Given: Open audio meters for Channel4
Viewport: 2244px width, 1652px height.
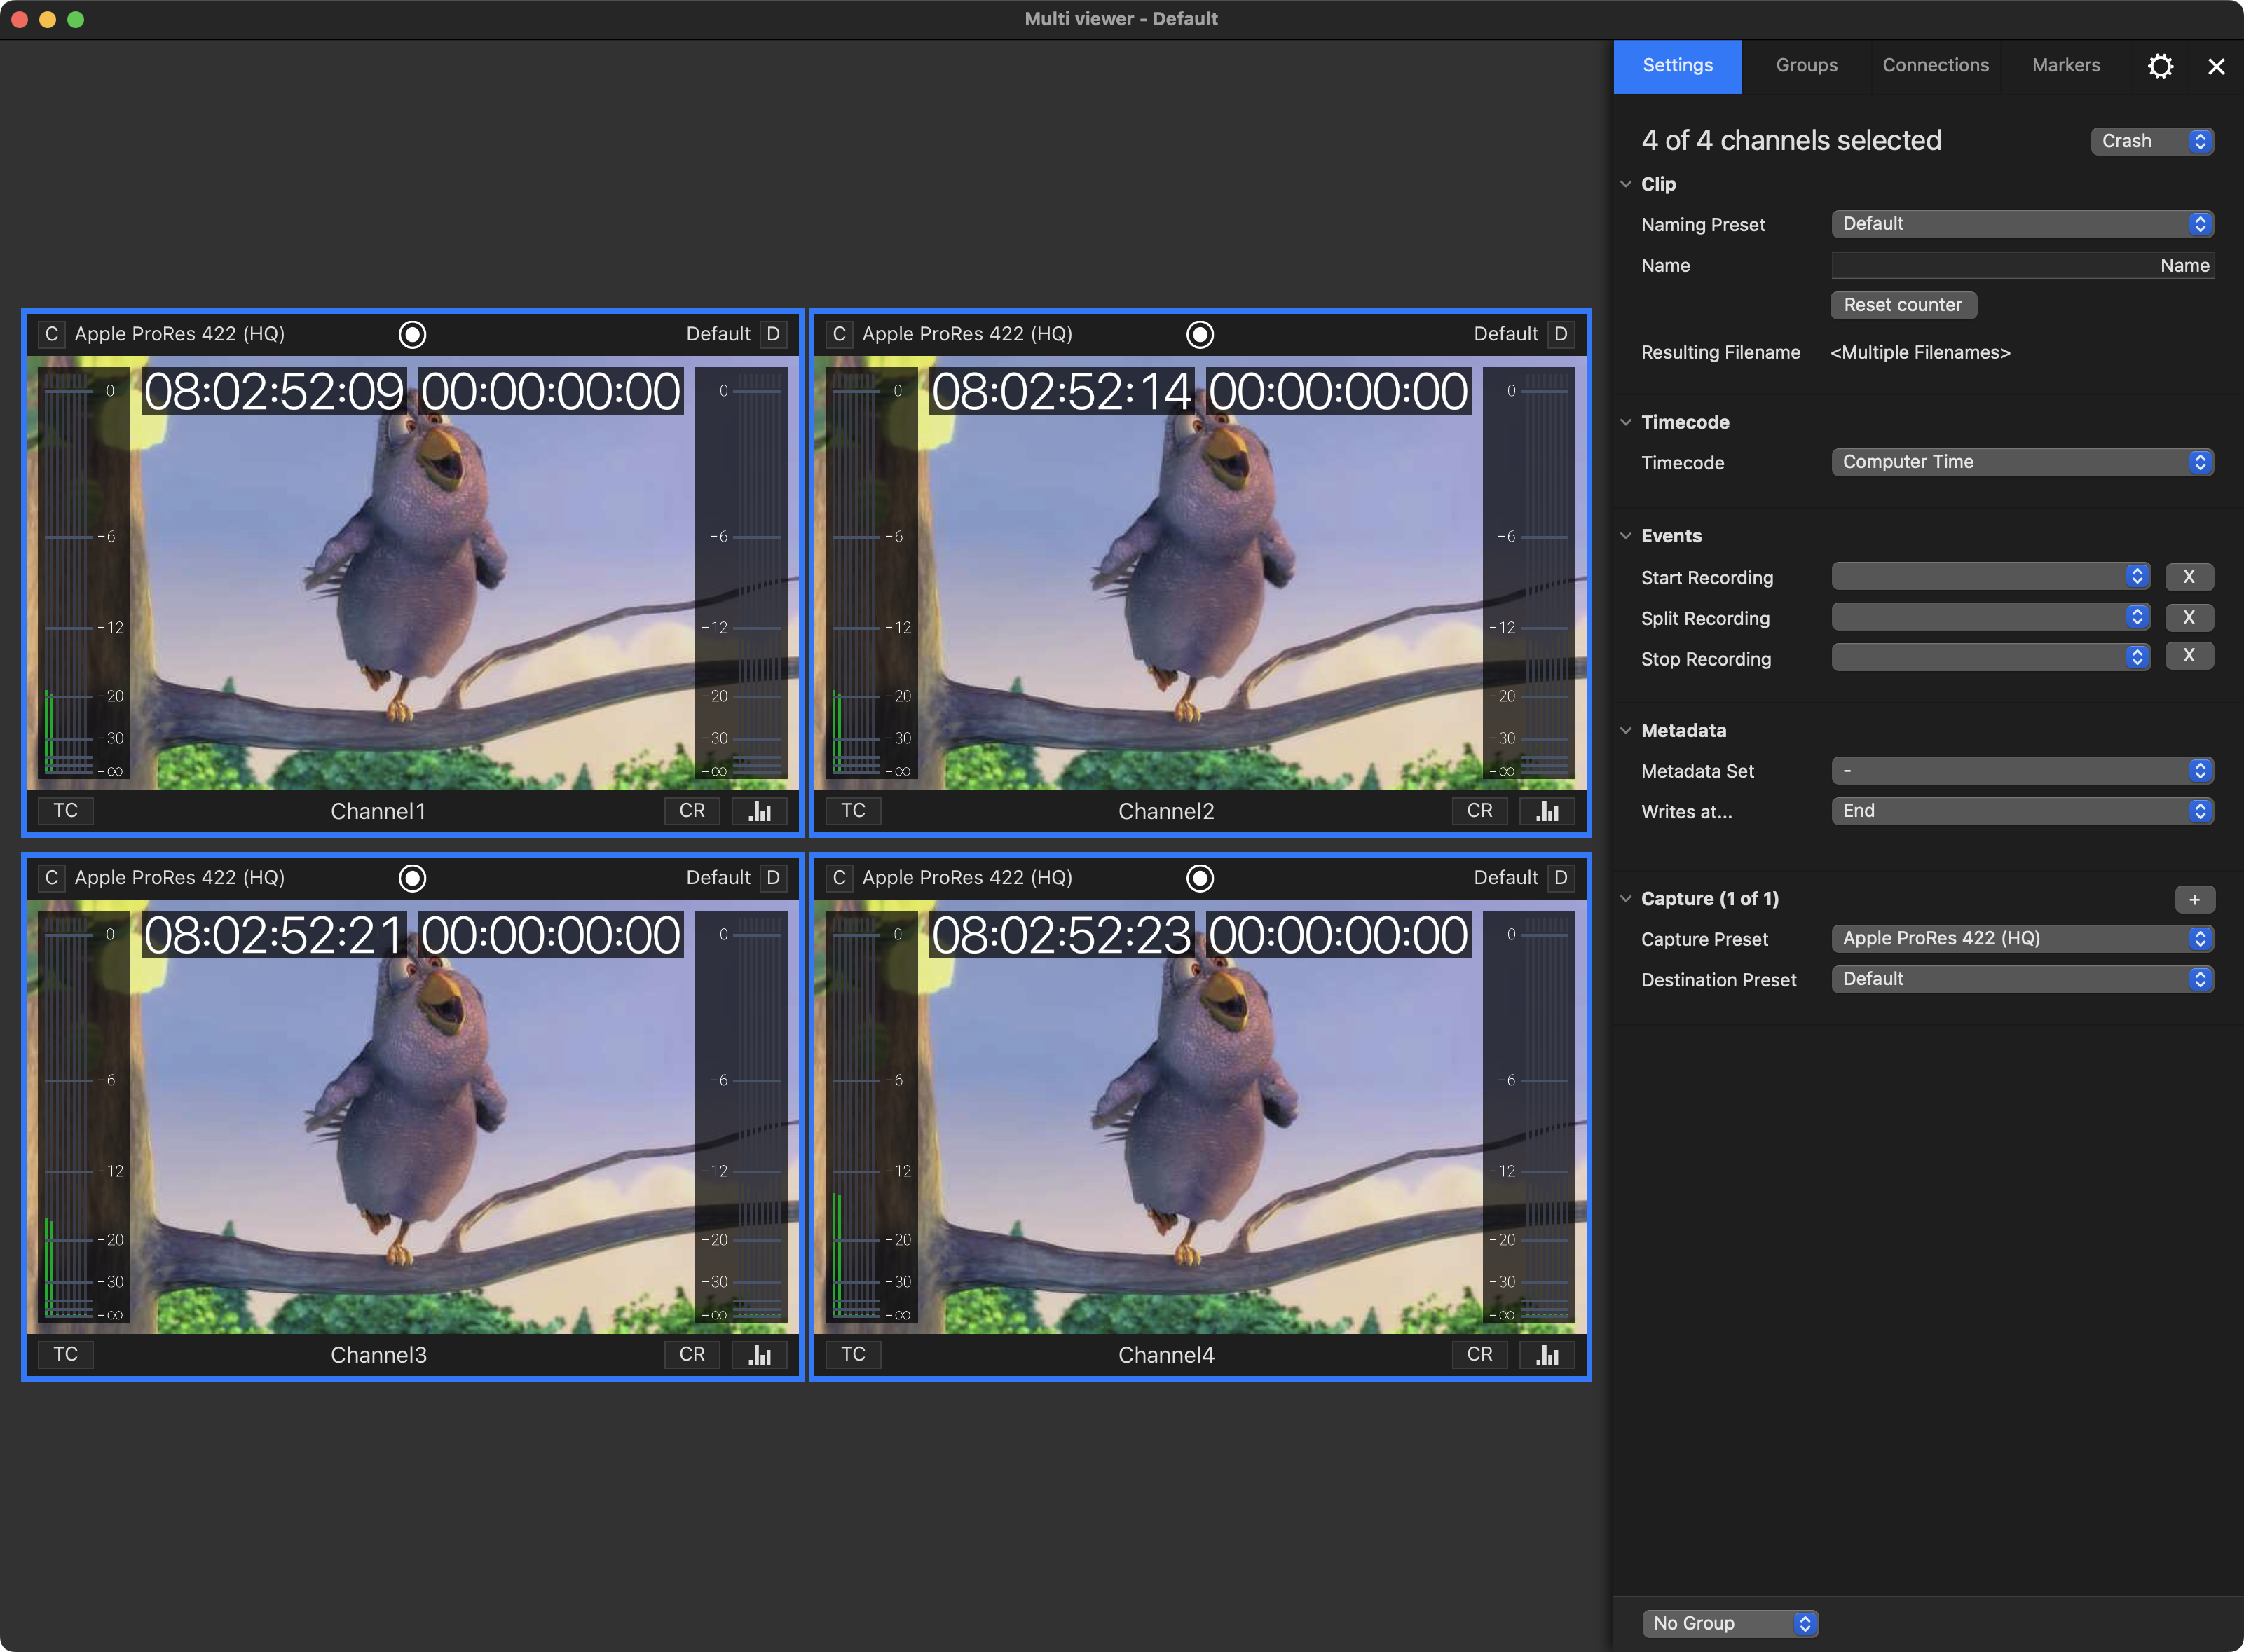Looking at the screenshot, I should 1547,1355.
